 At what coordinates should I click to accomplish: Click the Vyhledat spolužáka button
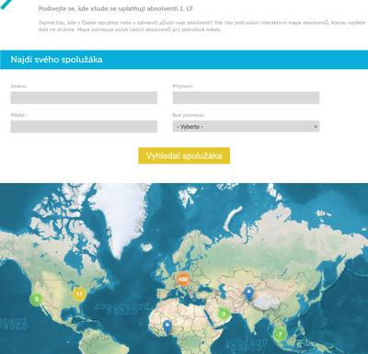pyautogui.click(x=184, y=155)
